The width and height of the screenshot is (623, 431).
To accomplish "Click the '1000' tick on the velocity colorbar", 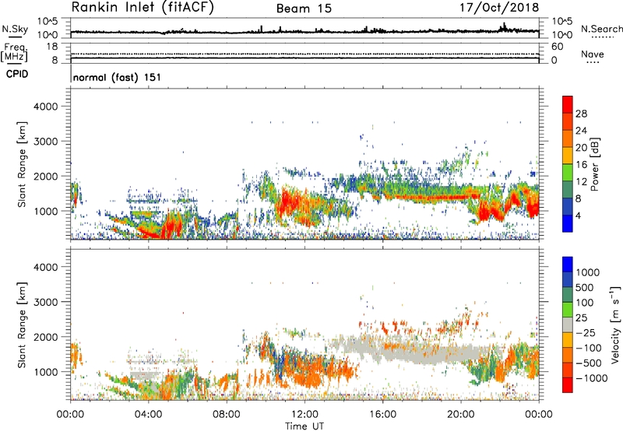I will (588, 272).
